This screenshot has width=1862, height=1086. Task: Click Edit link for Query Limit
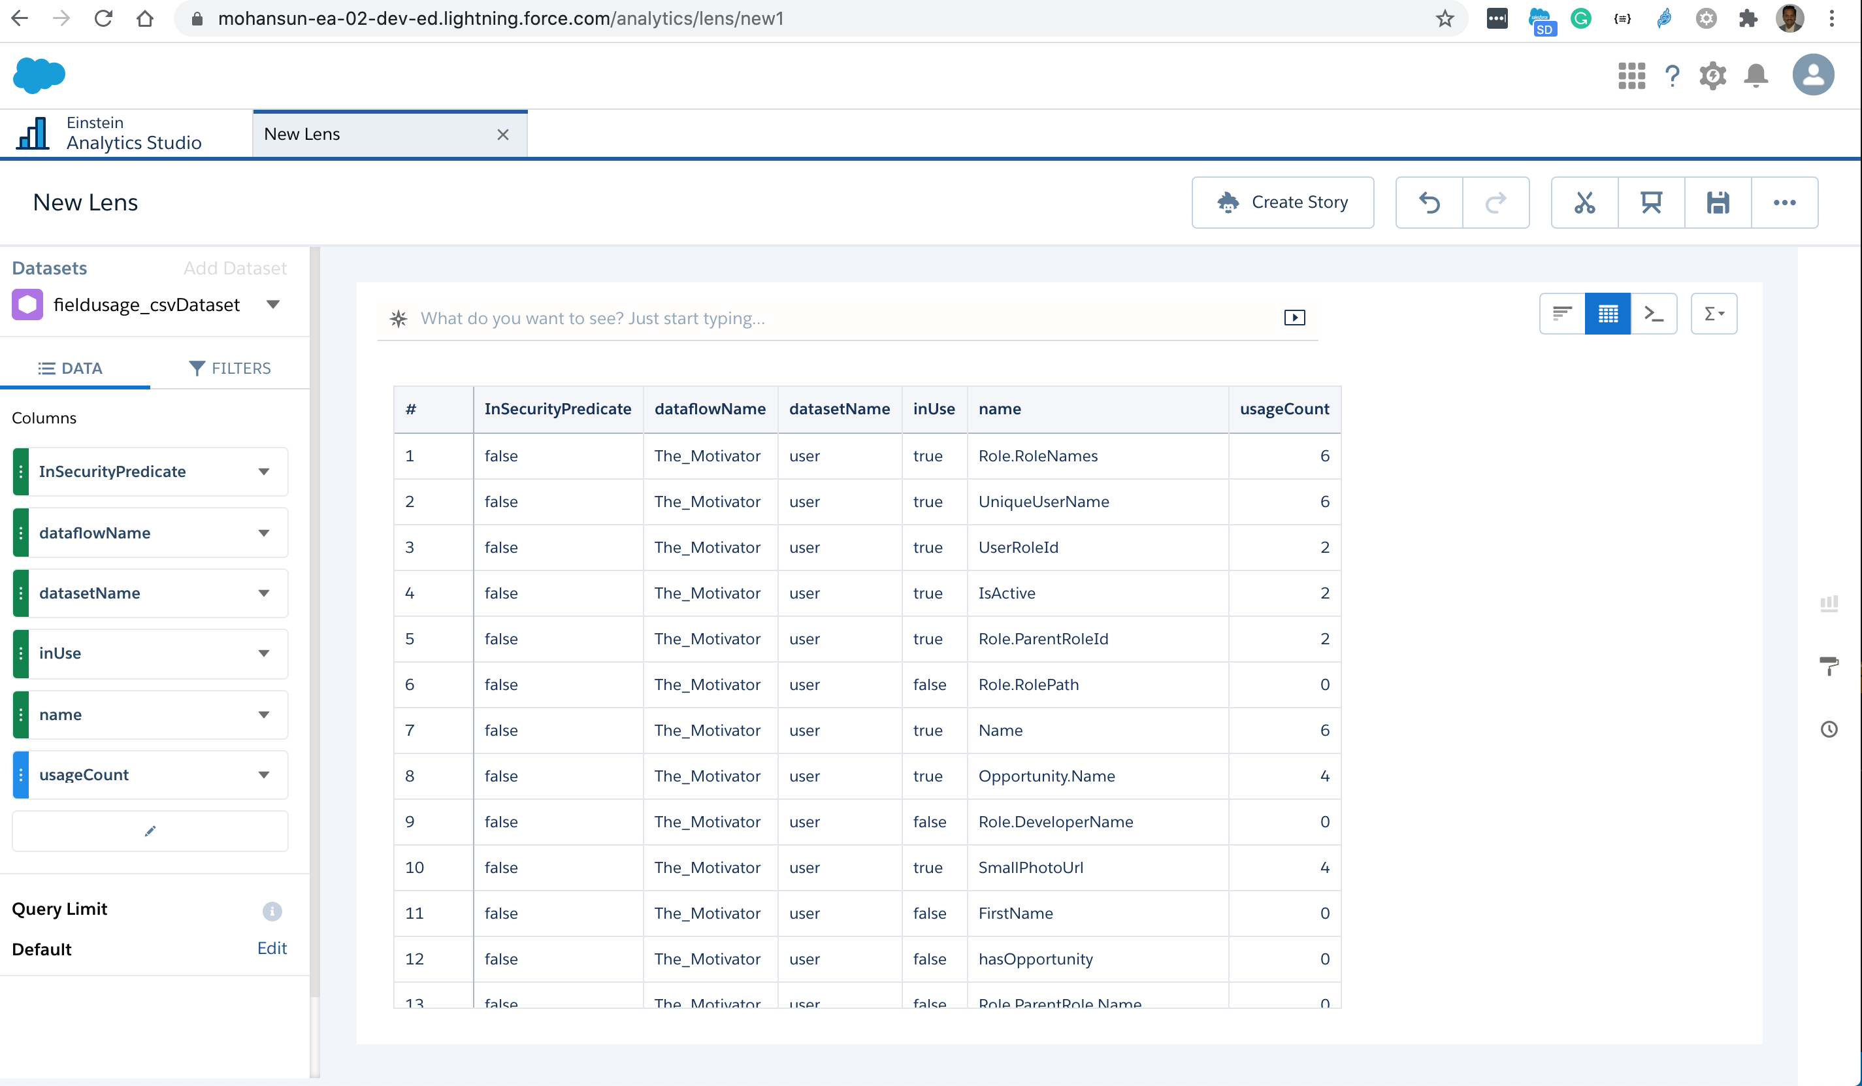point(271,949)
